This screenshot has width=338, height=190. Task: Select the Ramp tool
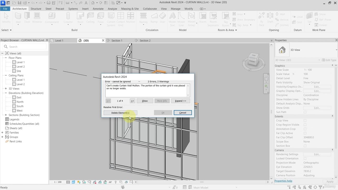154,18
